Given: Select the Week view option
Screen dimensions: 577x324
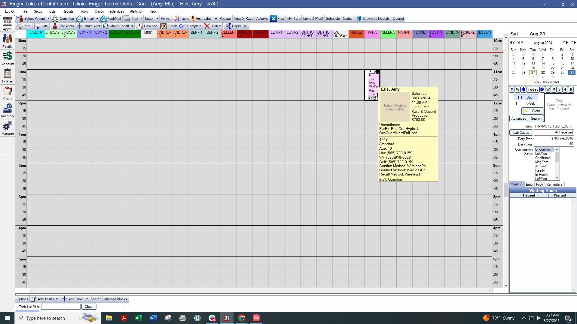Looking at the screenshot, I should coord(526,103).
